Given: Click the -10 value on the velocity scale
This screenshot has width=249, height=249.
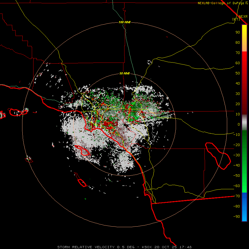Looking at the screenshot, I should [x=237, y=135].
